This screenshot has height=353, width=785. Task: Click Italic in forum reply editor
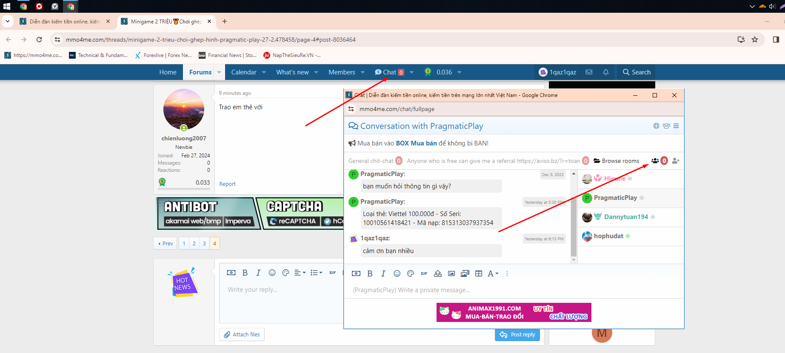[258, 273]
